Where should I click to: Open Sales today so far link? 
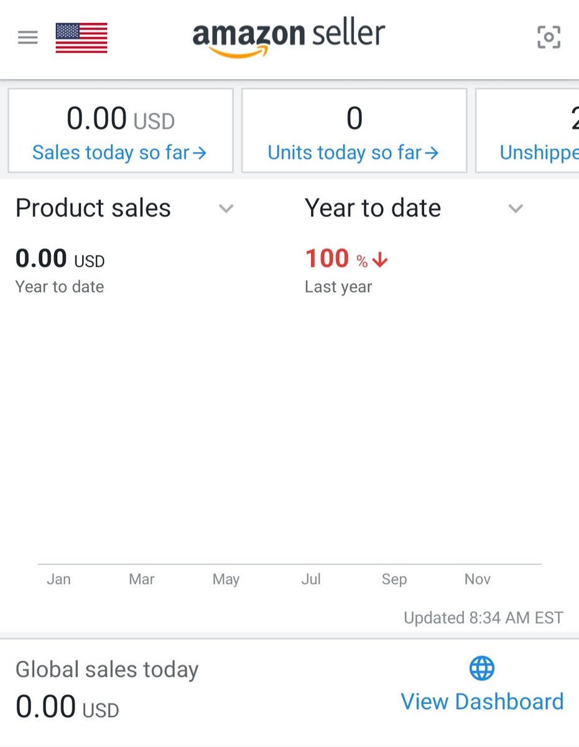119,153
